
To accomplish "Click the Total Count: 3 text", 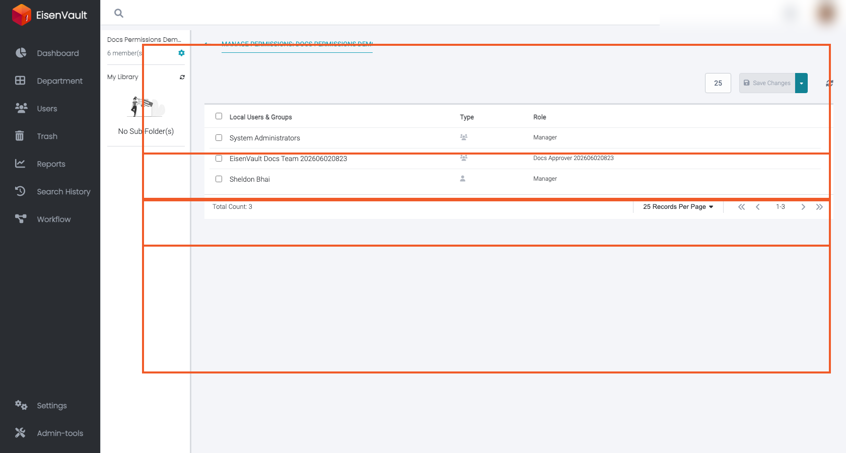I will click(232, 207).
